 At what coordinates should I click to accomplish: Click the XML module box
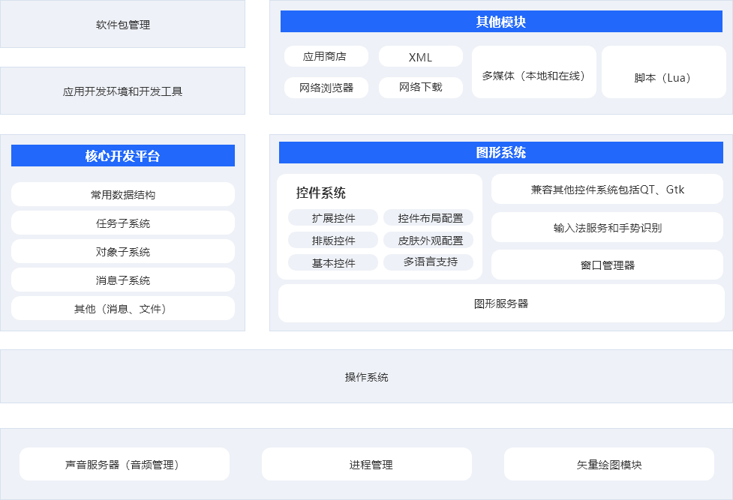420,57
